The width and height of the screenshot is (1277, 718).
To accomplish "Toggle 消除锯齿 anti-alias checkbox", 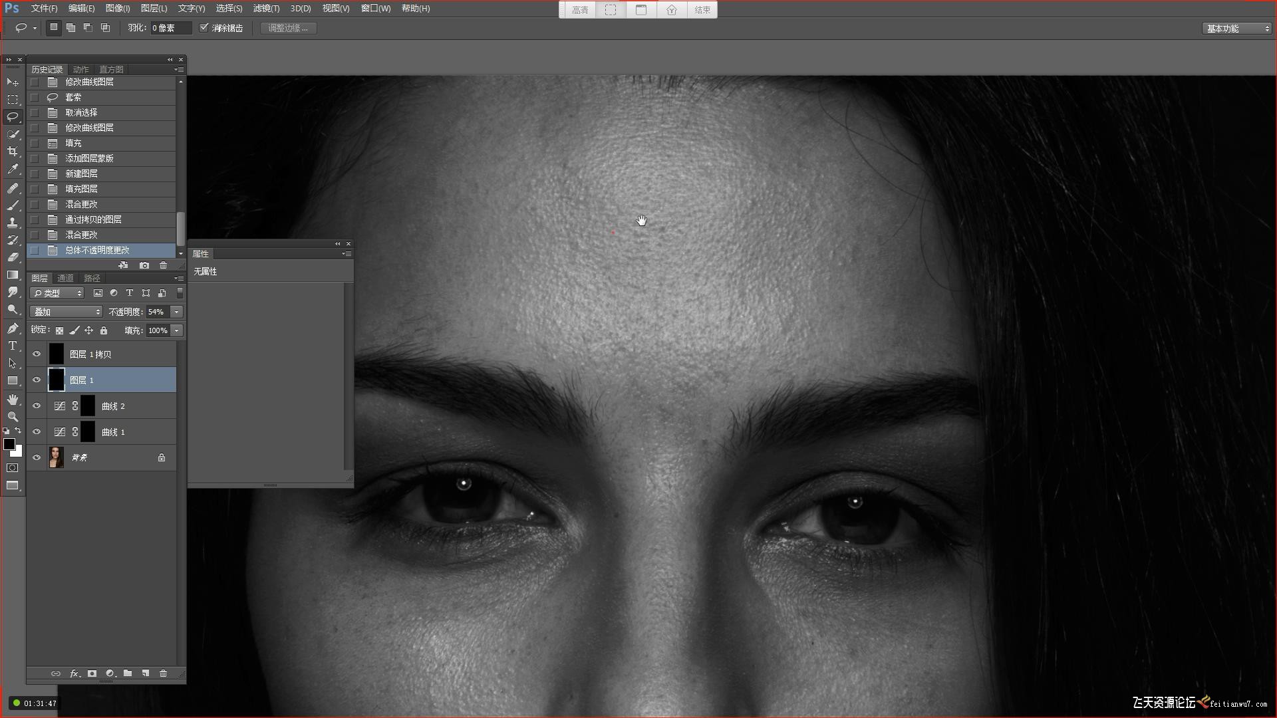I will click(204, 28).
